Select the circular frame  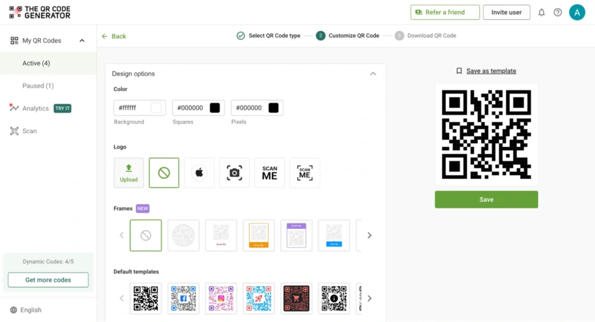183,235
